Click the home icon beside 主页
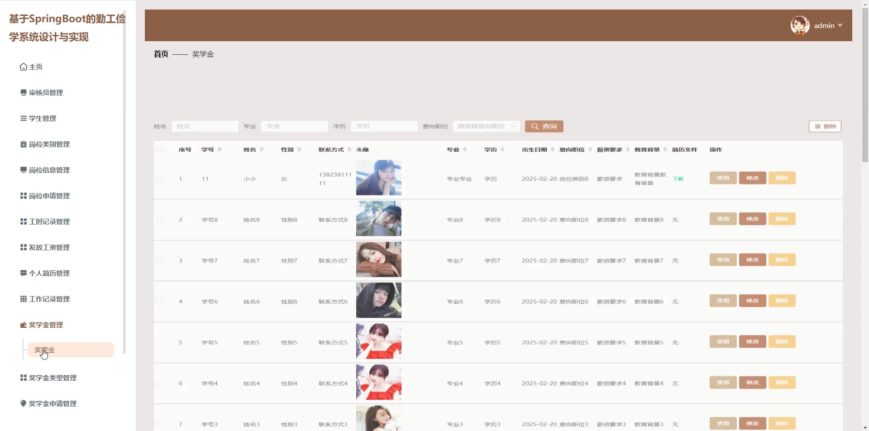The width and height of the screenshot is (869, 431). coord(24,67)
